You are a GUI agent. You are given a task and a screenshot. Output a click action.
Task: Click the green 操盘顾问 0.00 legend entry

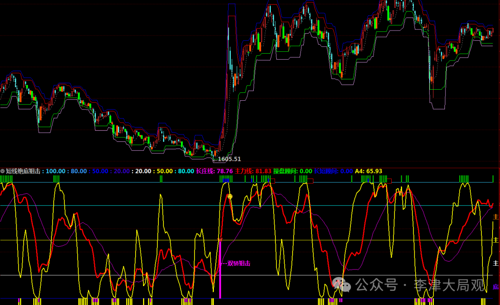point(293,171)
